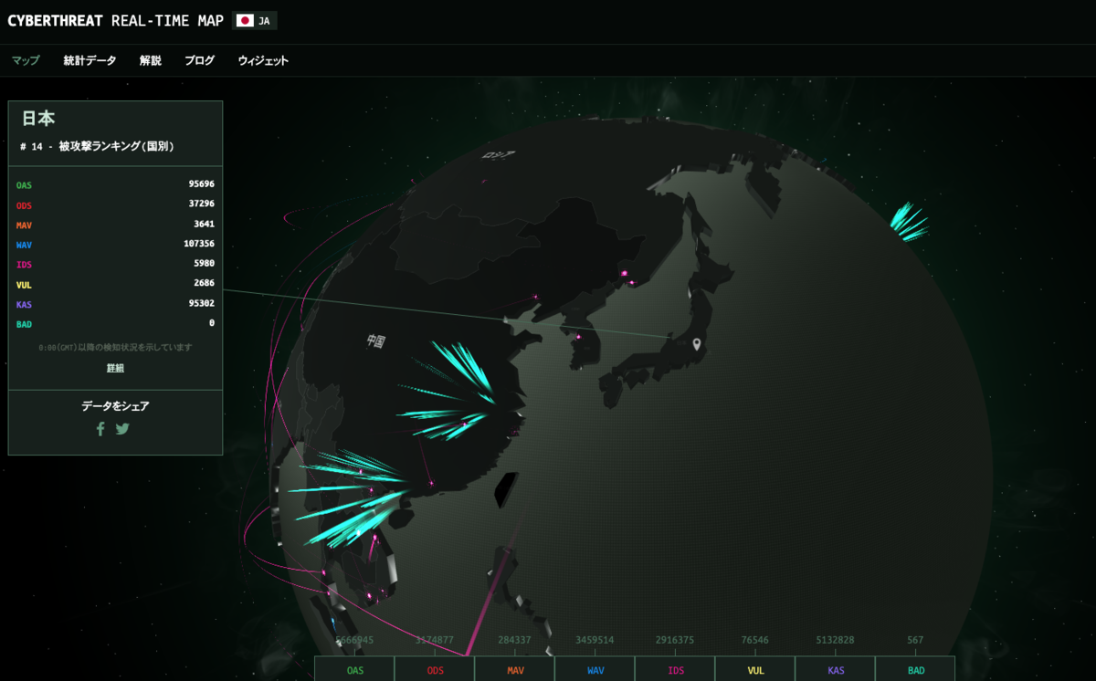Click the データをシェア label
This screenshot has height=681, width=1096.
[115, 406]
